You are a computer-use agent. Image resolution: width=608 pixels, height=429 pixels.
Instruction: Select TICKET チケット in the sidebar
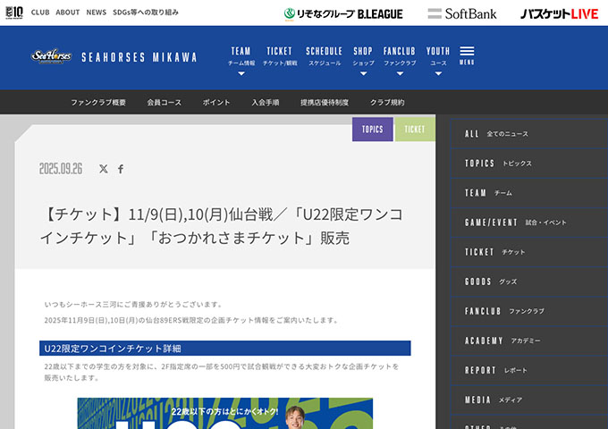click(529, 252)
